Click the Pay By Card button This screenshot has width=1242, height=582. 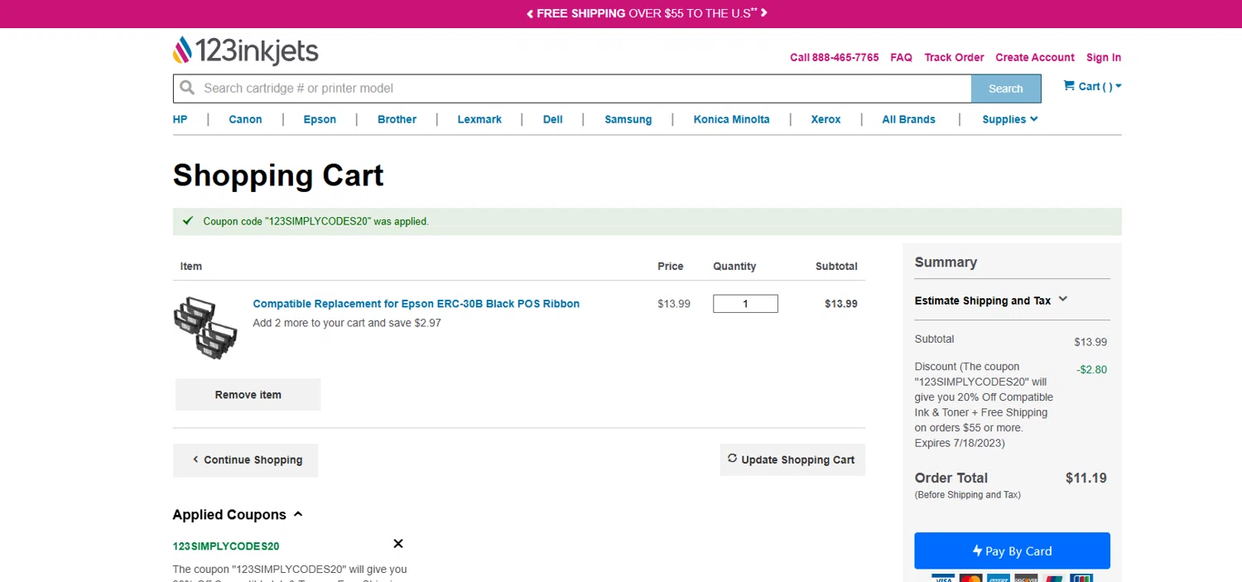tap(1012, 551)
